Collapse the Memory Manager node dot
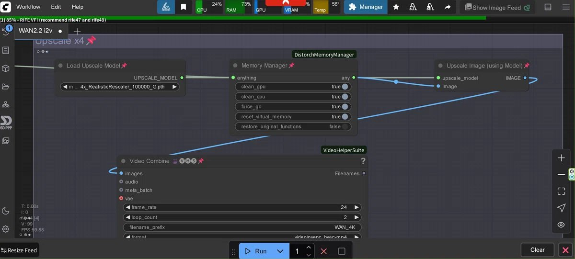Viewport: 575px width, 259px height. tap(235, 66)
